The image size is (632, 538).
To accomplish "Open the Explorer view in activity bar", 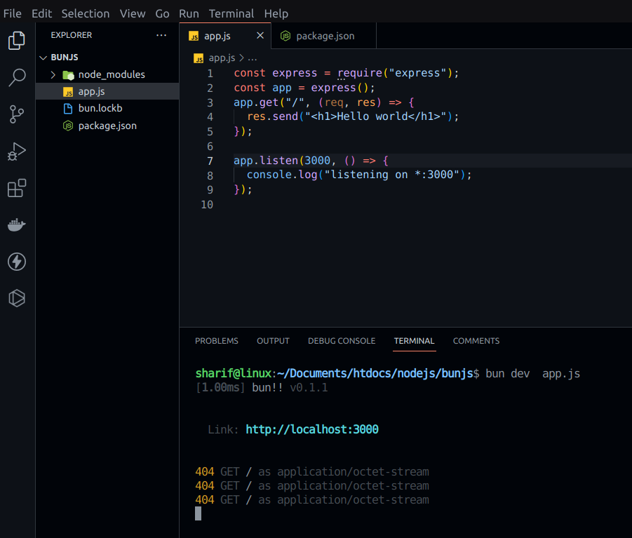I will coord(17,40).
